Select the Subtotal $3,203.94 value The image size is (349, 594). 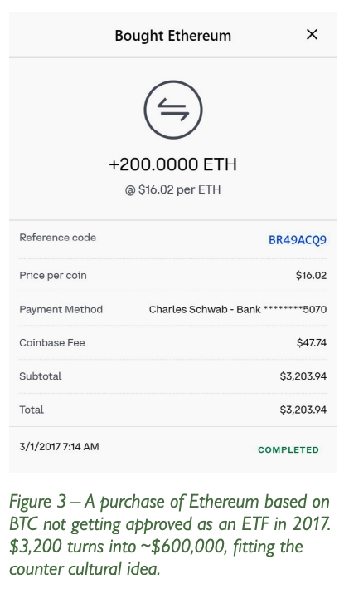(x=303, y=376)
